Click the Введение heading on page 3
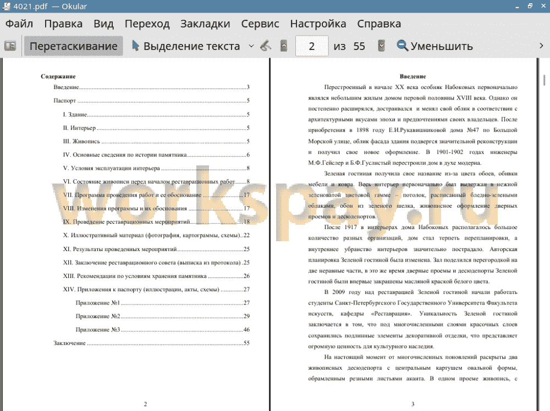This screenshot has height=411, width=550. (x=413, y=76)
